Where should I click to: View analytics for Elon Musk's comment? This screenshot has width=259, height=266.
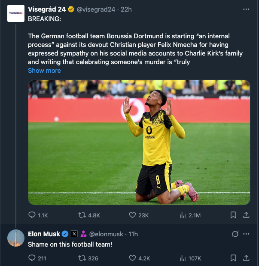click(182, 258)
